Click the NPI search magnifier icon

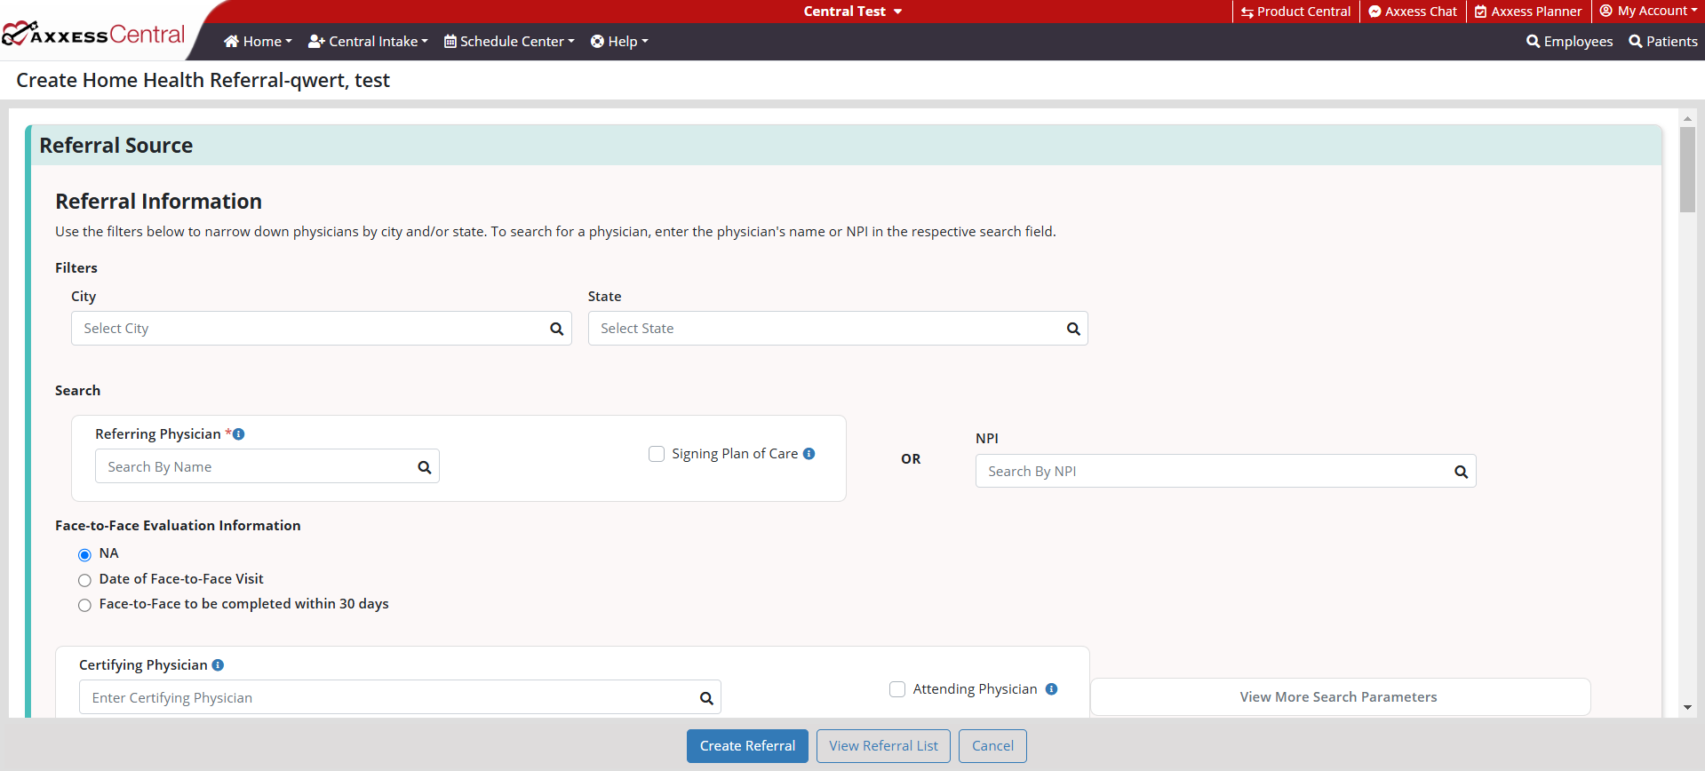1461,472
